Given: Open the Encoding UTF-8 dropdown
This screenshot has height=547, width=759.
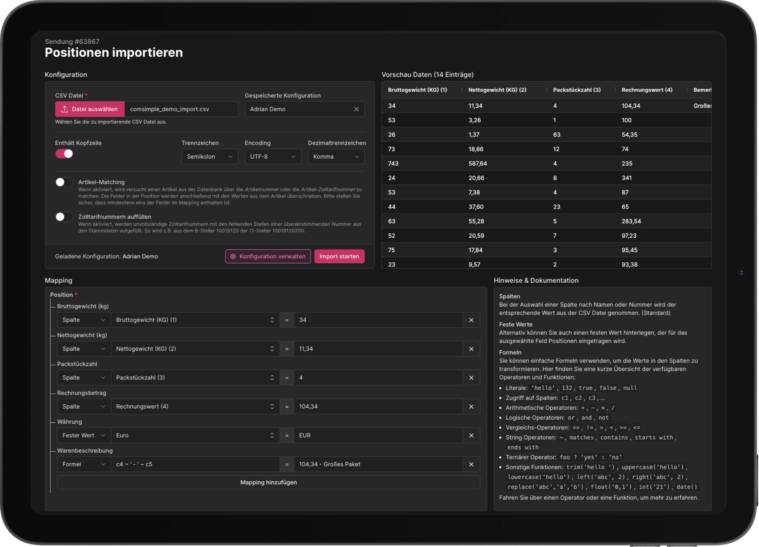Looking at the screenshot, I should (x=273, y=157).
